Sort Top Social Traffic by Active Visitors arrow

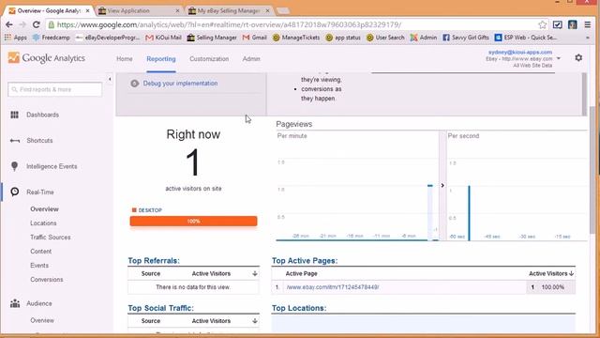click(255, 321)
